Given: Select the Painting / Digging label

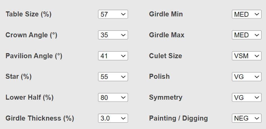Looking at the screenshot, I should [178, 118].
